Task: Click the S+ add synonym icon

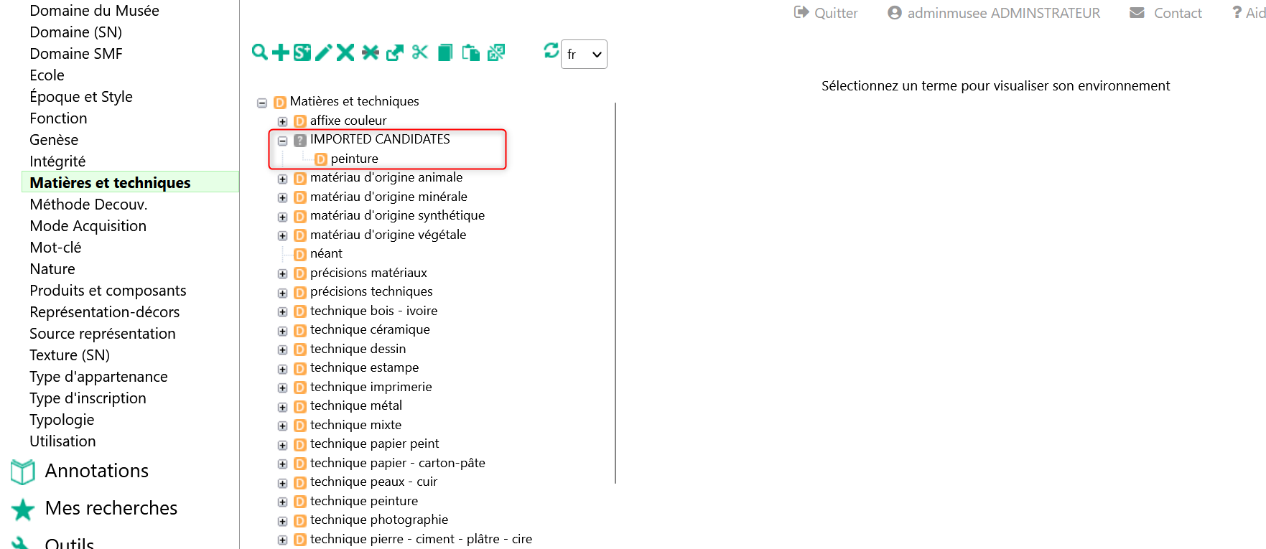Action: point(302,52)
